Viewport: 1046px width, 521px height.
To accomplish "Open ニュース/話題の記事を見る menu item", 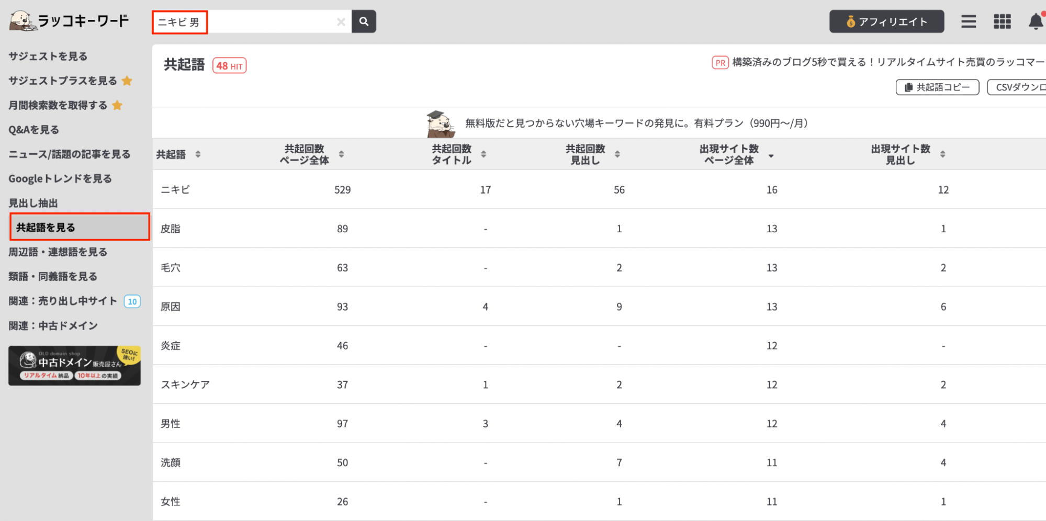I will (x=70, y=154).
